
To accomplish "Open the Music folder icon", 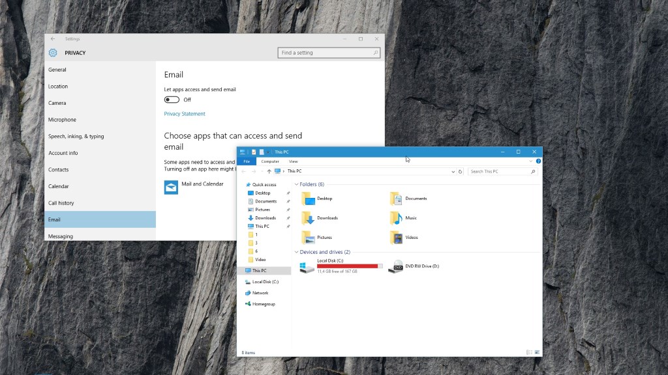I will [x=396, y=218].
